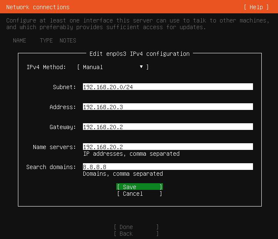Viewport: 278px width, 239px height.
Task: Edit the Name servers field
Action: [x=168, y=147]
